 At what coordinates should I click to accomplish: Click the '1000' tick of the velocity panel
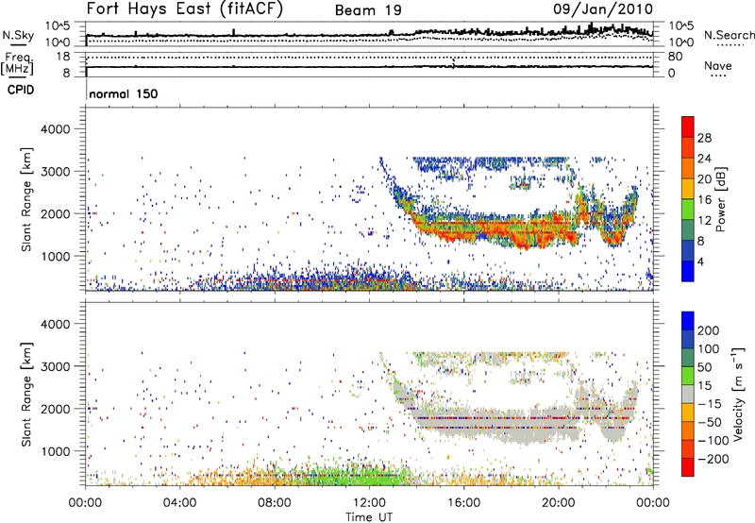click(x=55, y=452)
